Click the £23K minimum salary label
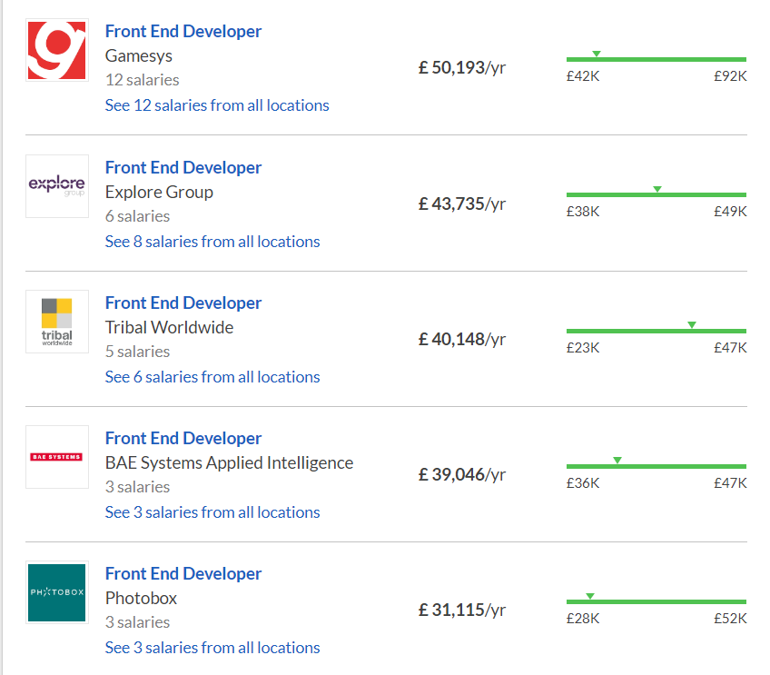The height and width of the screenshot is (675, 770). pyautogui.click(x=583, y=348)
